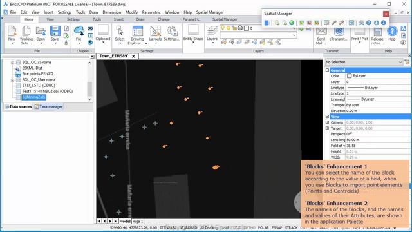Viewport: 412px width, 232px height.
Task: Switch to the Task manager tab
Action: click(49, 106)
